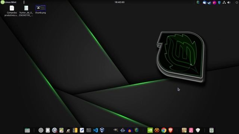The image size is (239, 134).
Task: Open the Linux Mint menu
Action: pos(8,2)
